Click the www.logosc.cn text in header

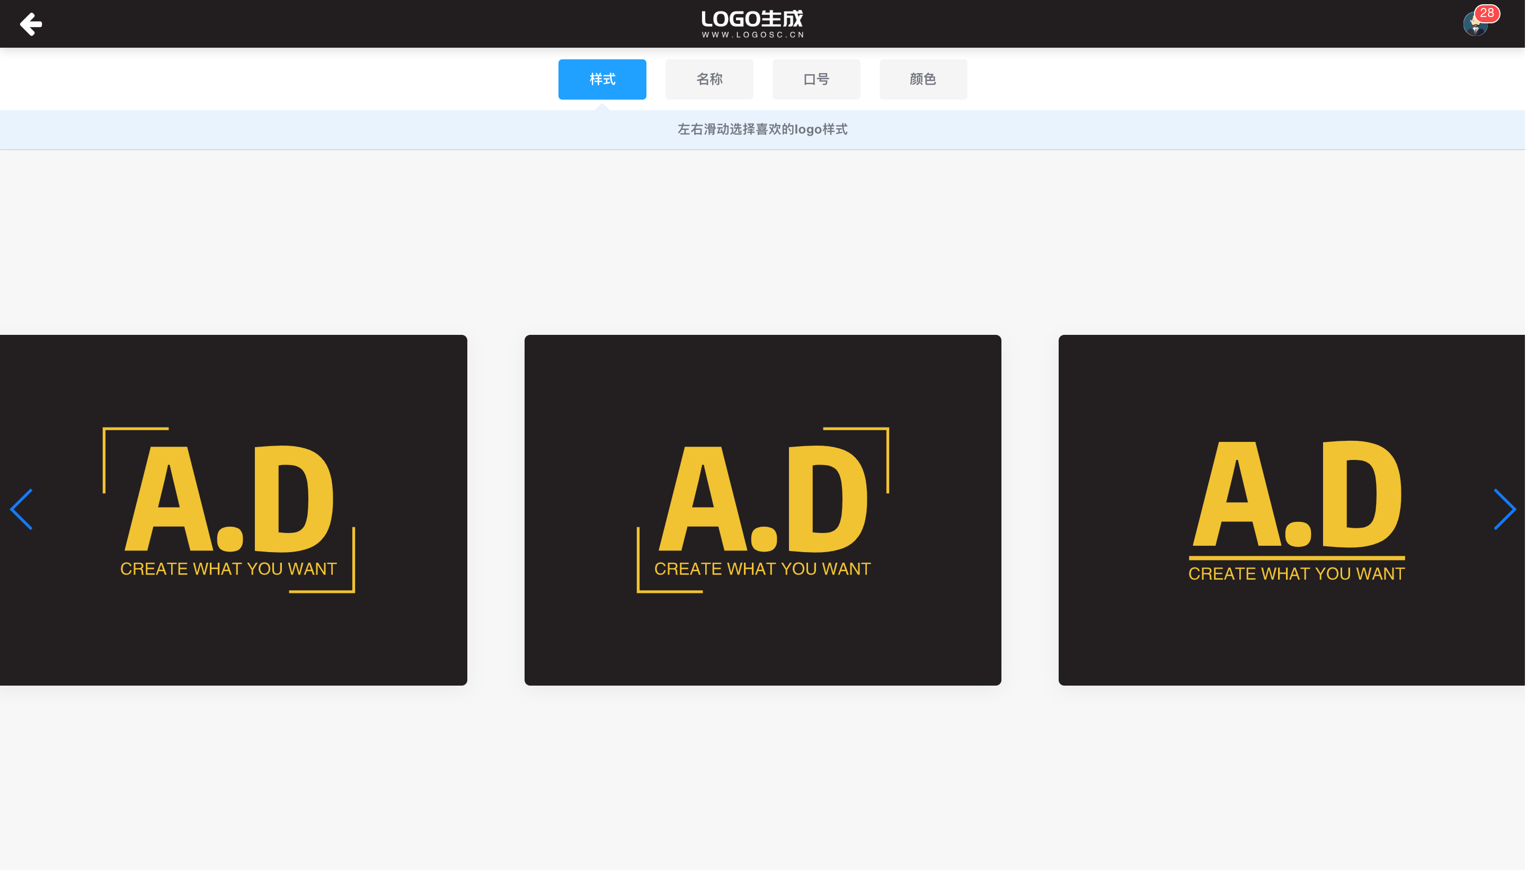(753, 34)
